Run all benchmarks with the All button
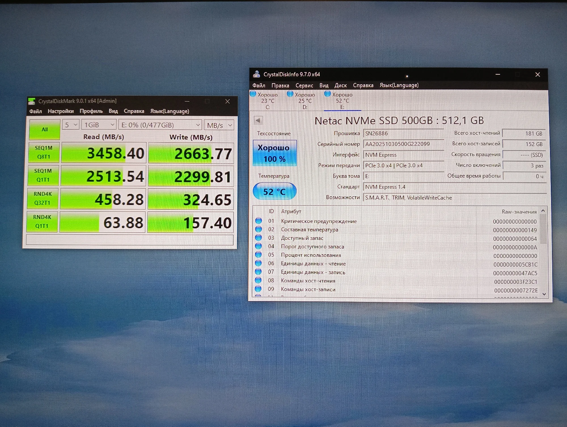The width and height of the screenshot is (567, 427). pyautogui.click(x=45, y=130)
